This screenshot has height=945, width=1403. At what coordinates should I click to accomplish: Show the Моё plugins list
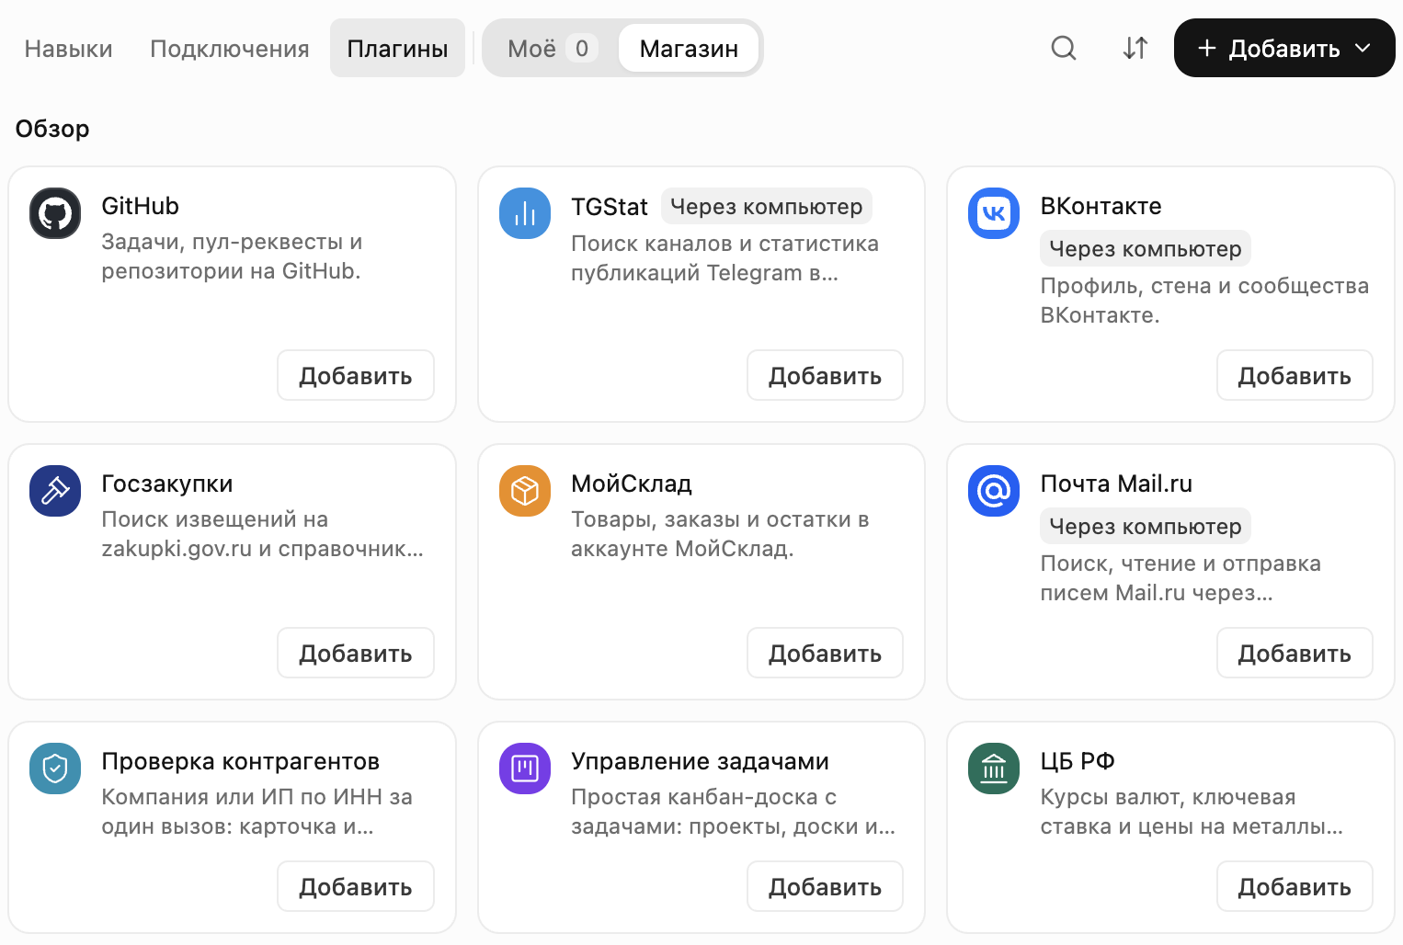553,49
